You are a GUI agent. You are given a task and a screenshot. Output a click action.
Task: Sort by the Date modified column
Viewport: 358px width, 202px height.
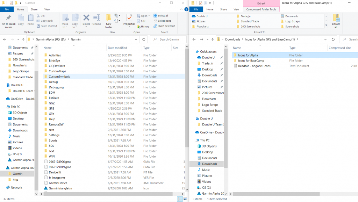(117, 48)
